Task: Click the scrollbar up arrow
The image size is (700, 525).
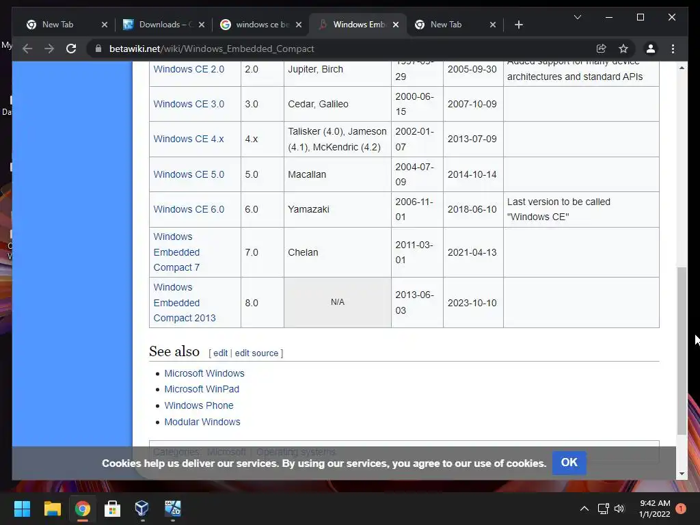Action: pyautogui.click(x=682, y=68)
